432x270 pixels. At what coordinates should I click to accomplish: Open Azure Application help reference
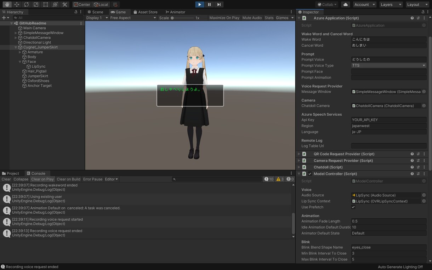412,18
